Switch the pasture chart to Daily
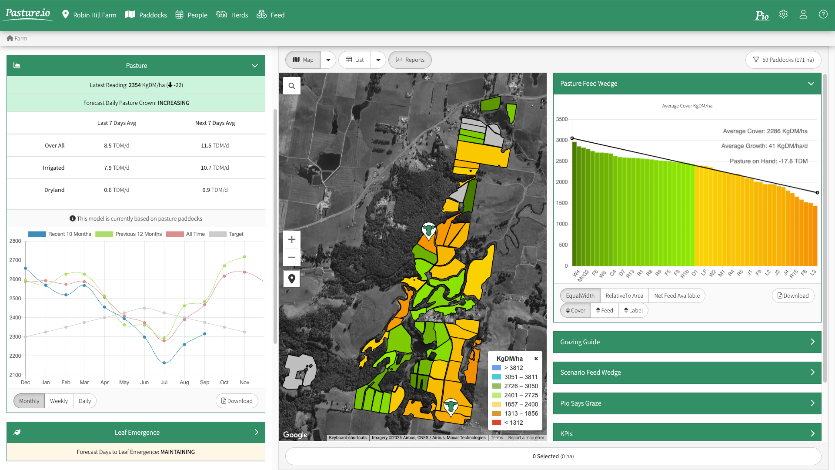The height and width of the screenshot is (470, 835). pyautogui.click(x=85, y=401)
